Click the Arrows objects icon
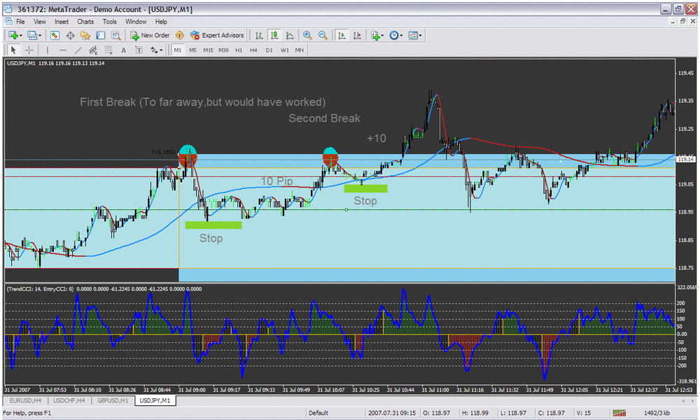Image resolution: width=700 pixels, height=420 pixels. pyautogui.click(x=153, y=50)
